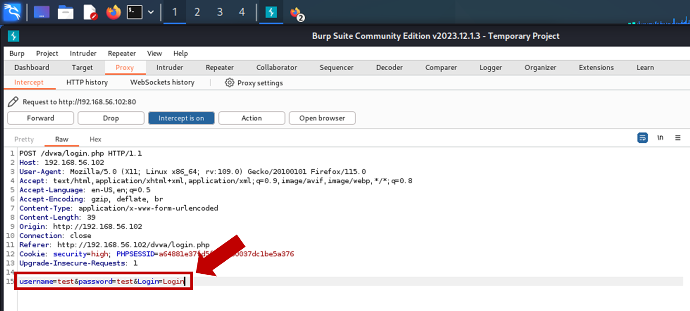690x311 pixels.
Task: Click the Connection: close header
Action: click(55, 235)
